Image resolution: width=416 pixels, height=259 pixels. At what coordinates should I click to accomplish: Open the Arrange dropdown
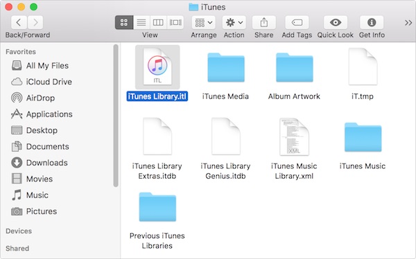point(203,23)
